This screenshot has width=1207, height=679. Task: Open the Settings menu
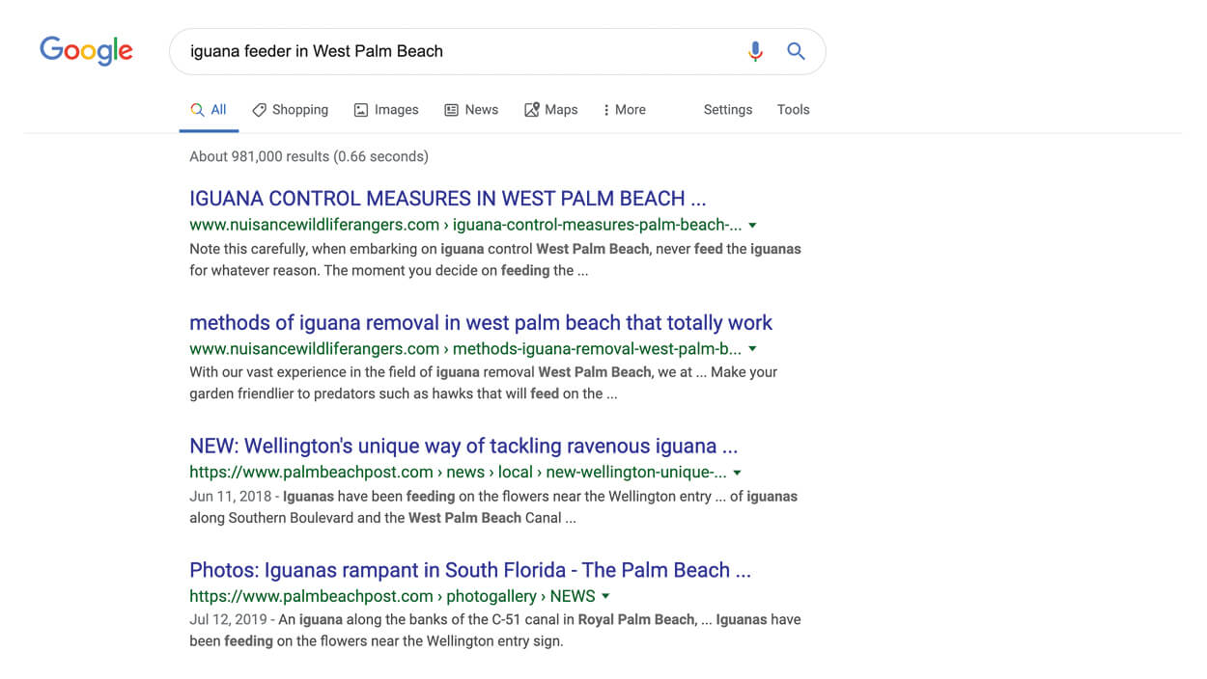[x=727, y=110]
